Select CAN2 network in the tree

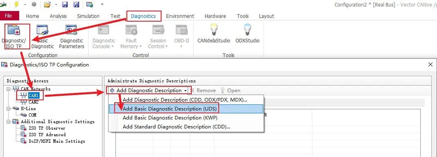33,102
